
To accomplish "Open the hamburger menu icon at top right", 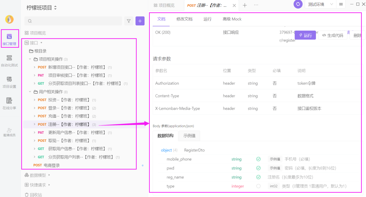I will (341, 4).
